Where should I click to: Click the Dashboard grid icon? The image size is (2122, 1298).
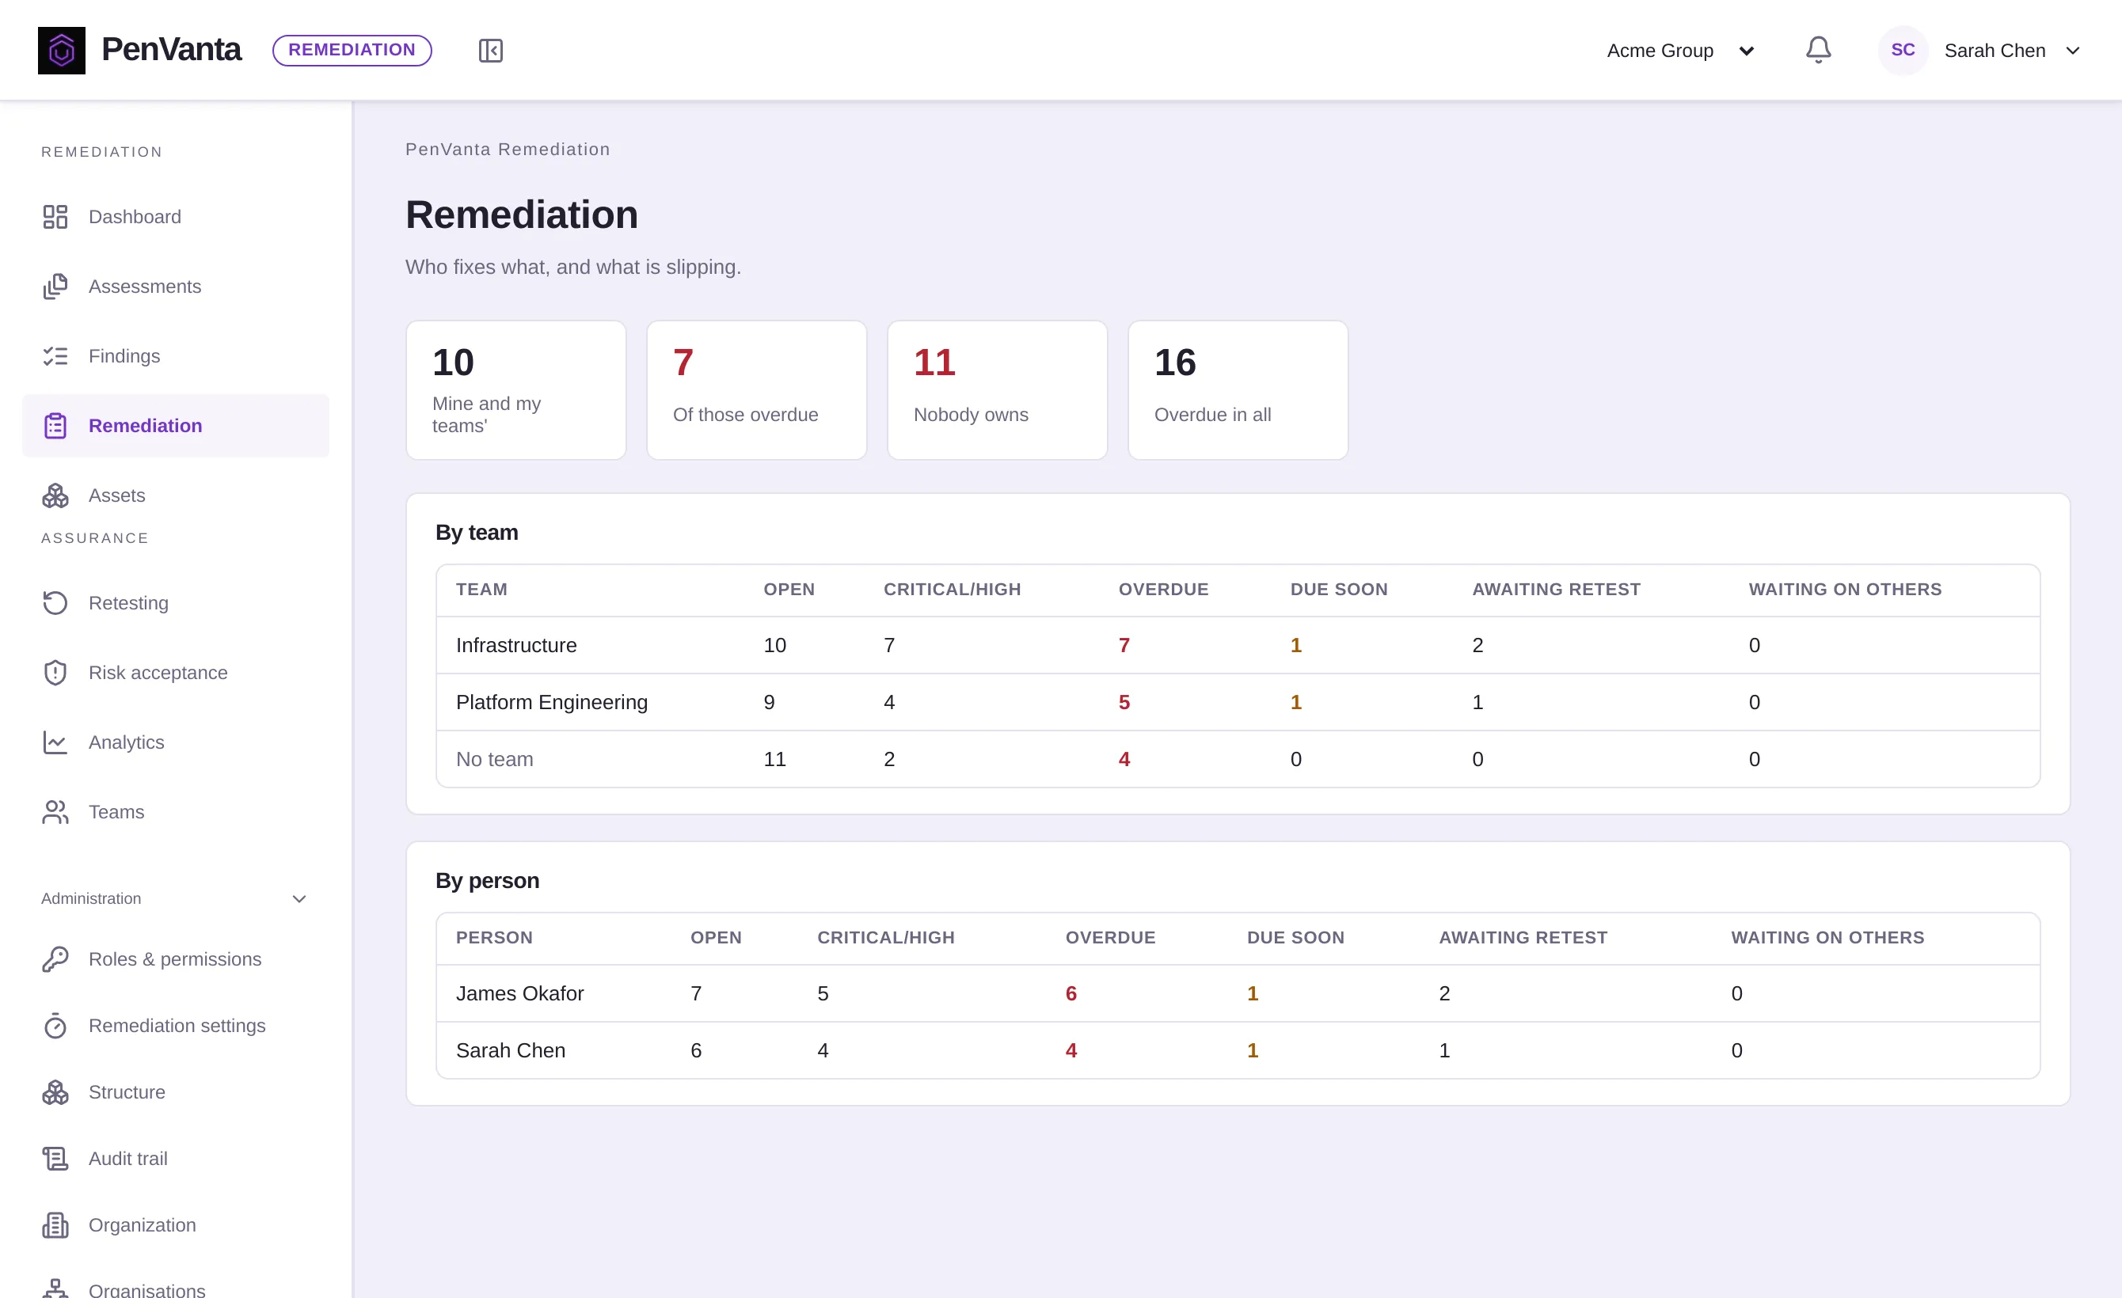coord(55,217)
